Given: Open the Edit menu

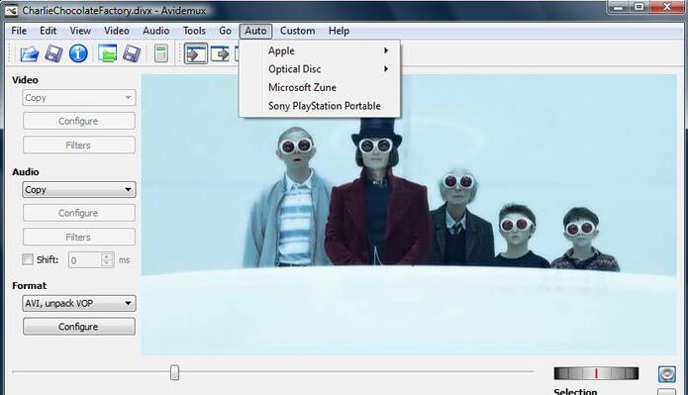Looking at the screenshot, I should coord(48,31).
